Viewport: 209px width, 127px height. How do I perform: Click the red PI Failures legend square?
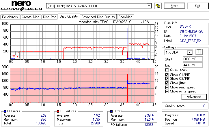click(x=58, y=111)
